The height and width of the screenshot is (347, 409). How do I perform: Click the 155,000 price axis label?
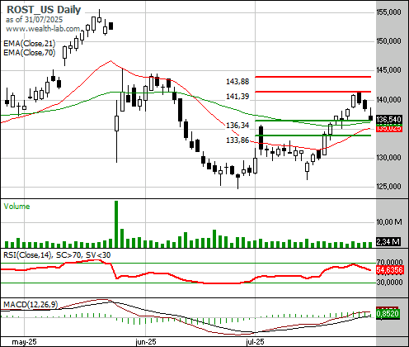coord(388,12)
